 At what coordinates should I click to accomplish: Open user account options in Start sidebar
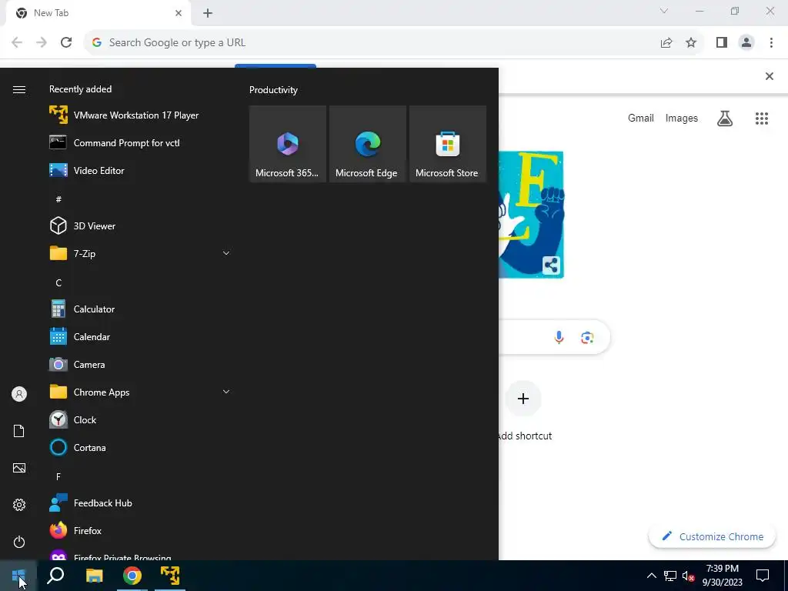click(x=19, y=394)
